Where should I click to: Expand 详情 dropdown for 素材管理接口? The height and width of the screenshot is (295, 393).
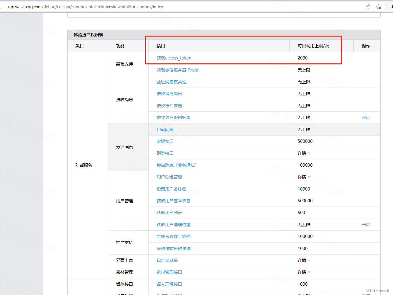coord(304,272)
